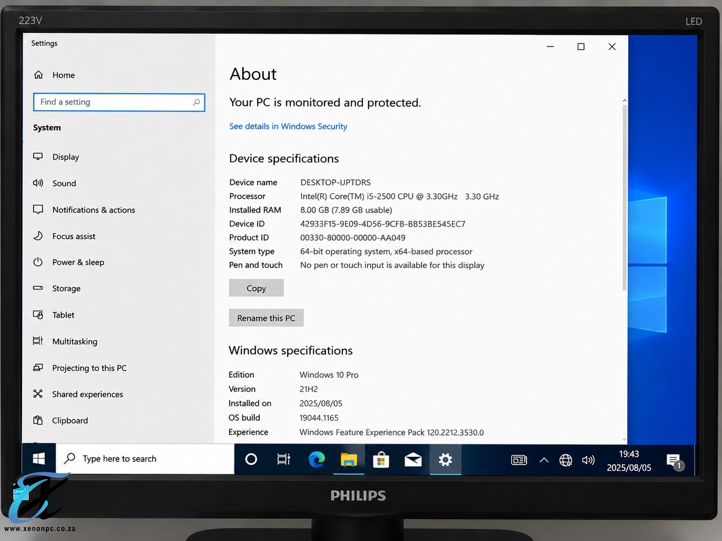Click the Settings gear on the taskbar

[445, 459]
